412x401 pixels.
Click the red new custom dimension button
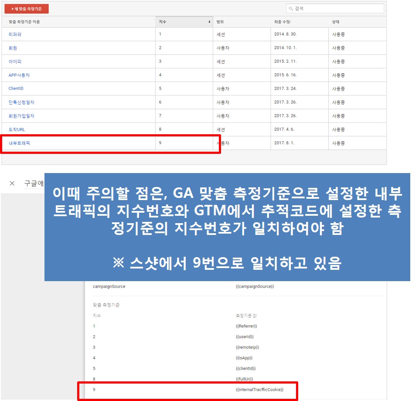tap(27, 9)
